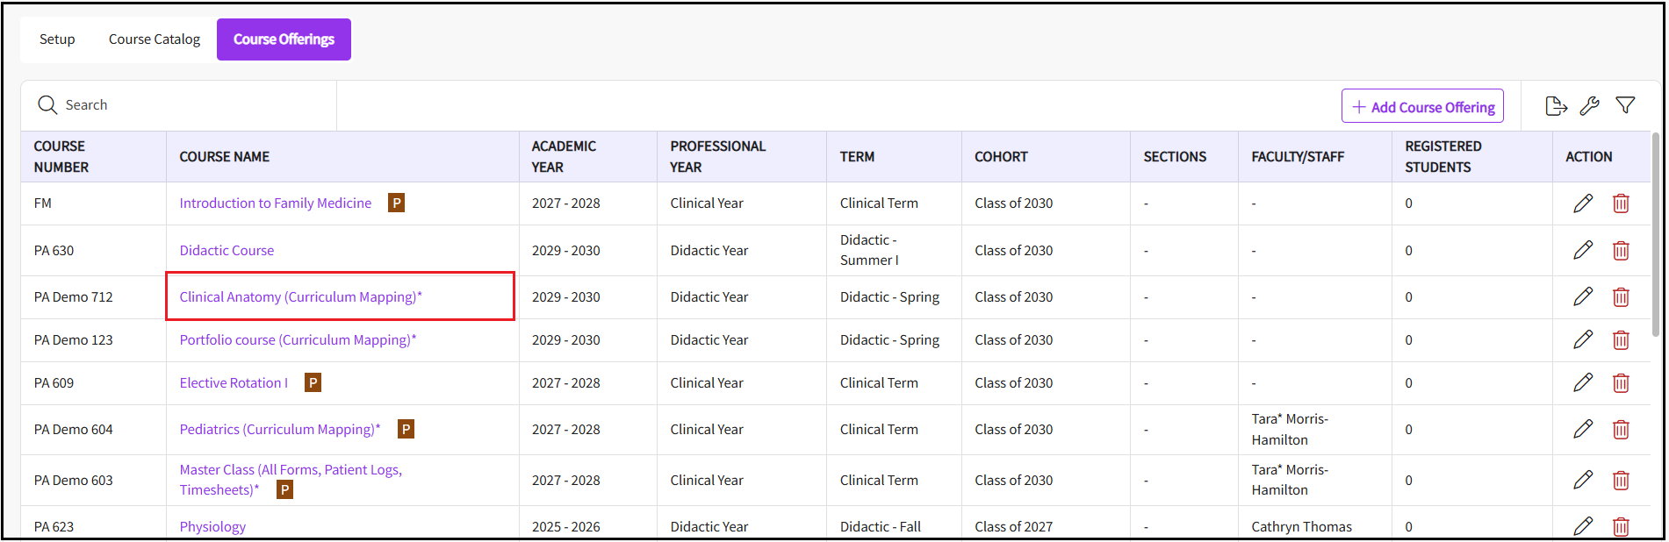Screen dimensions: 1669x542
Task: Click the export icon in the toolbar
Action: click(1556, 106)
